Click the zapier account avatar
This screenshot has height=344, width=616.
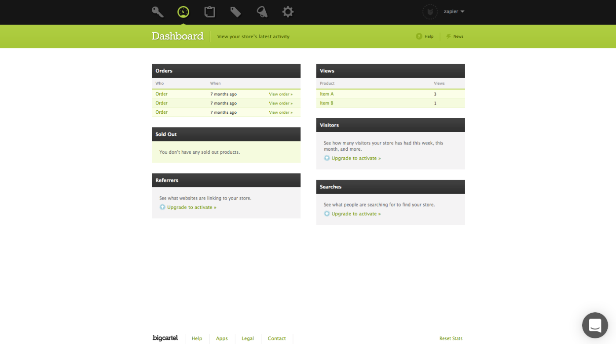(x=430, y=11)
